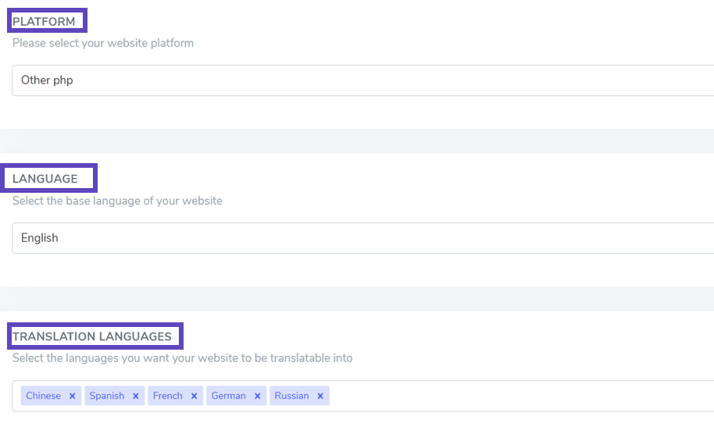714x423 pixels.
Task: Remove the Chinese language tag
Action: click(x=72, y=396)
